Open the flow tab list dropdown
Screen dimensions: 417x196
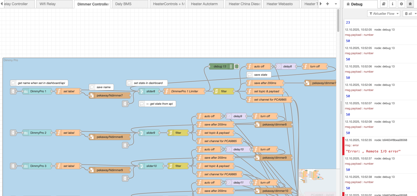(x=336, y=4)
